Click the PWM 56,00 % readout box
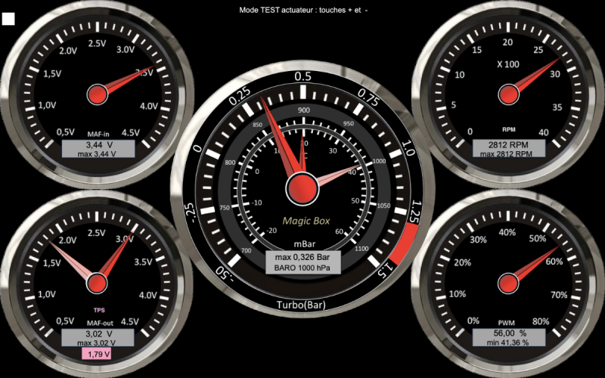This screenshot has width=605, height=378. coord(508,338)
